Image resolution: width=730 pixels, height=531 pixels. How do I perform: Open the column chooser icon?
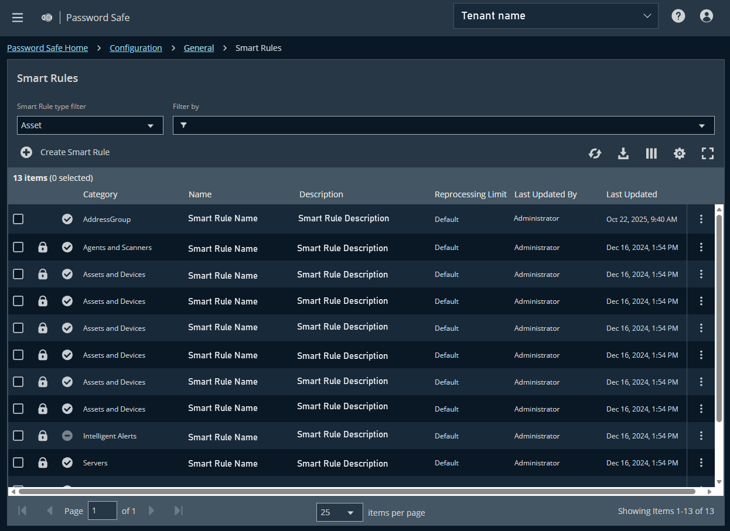(651, 153)
